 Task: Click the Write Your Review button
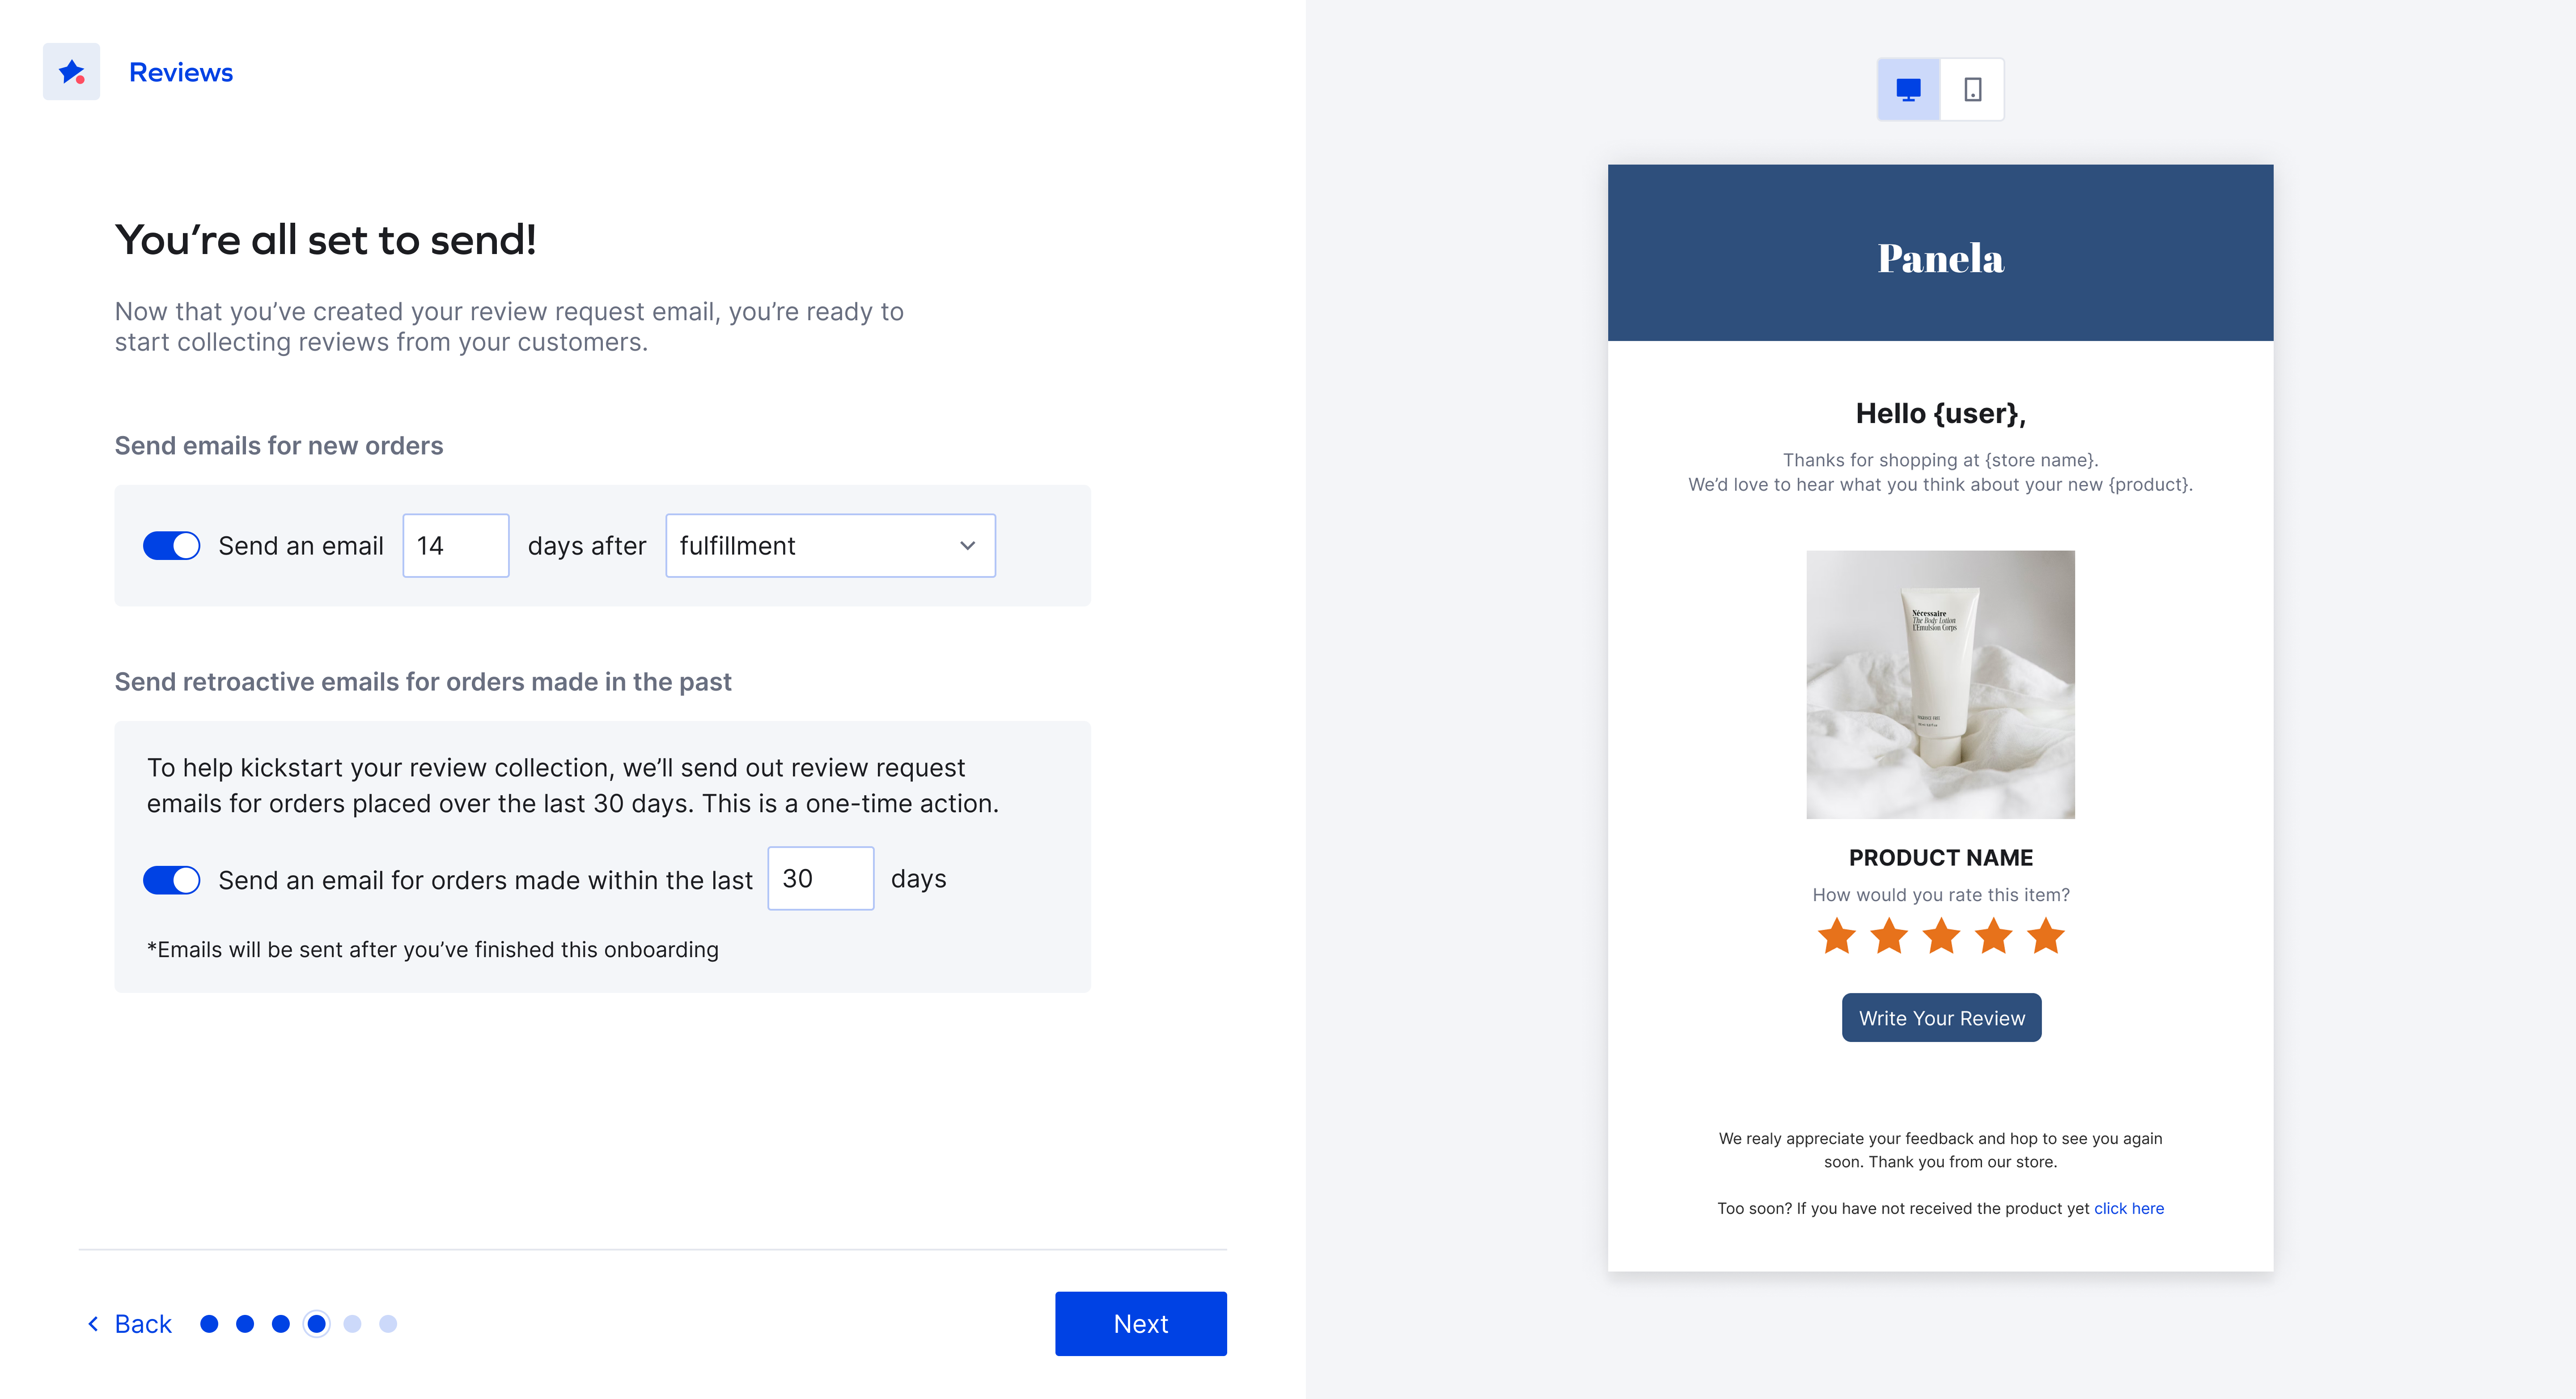(1941, 1017)
